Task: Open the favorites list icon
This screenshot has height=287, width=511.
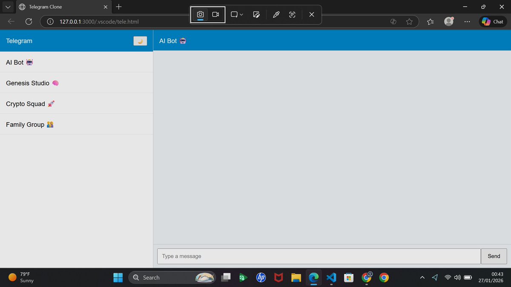Action: [430, 22]
